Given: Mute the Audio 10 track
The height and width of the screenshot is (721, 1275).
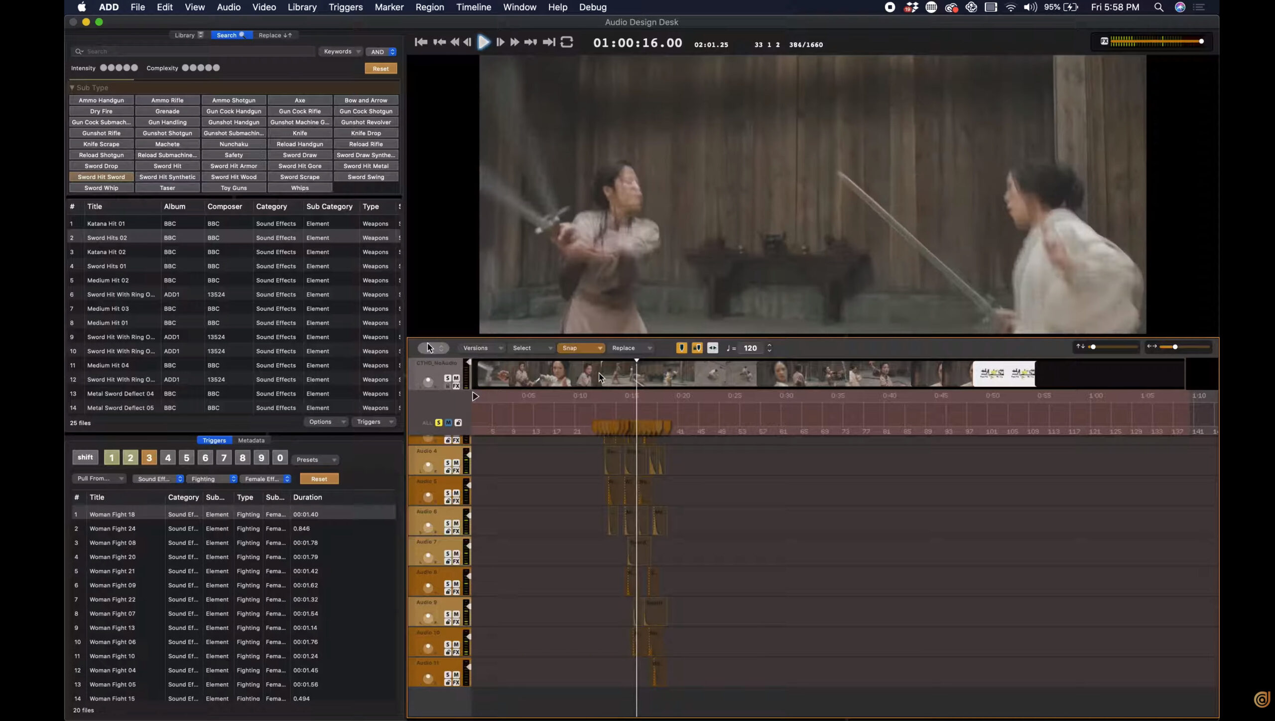Looking at the screenshot, I should click(x=456, y=645).
